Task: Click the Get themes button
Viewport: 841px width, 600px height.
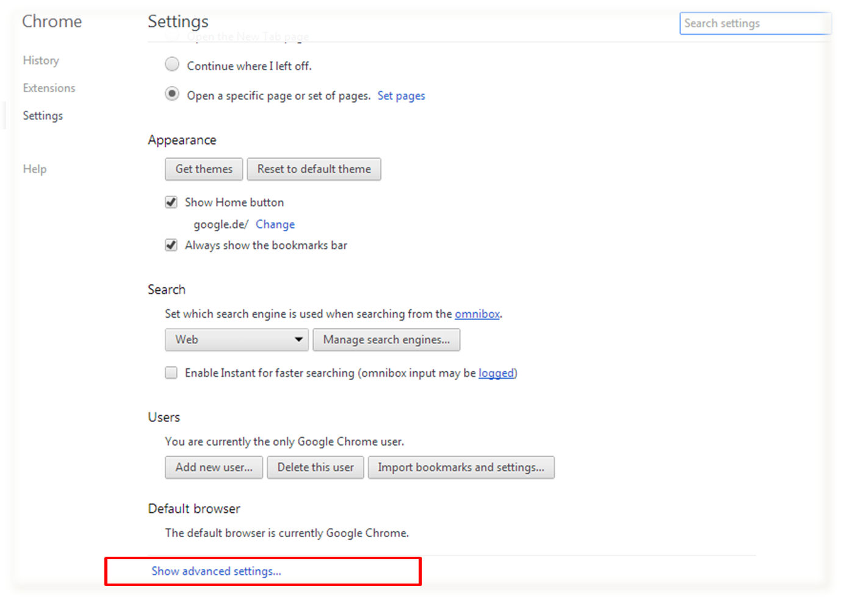Action: (204, 169)
